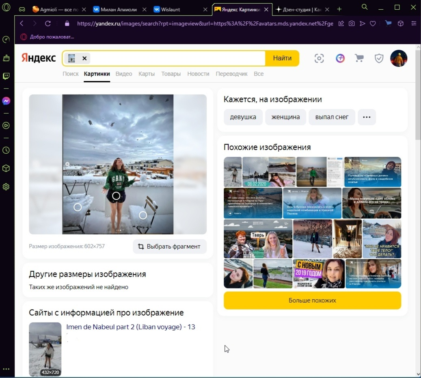Expand more image tags via ellipsis
Viewport: 421px width, 378px height.
(367, 117)
